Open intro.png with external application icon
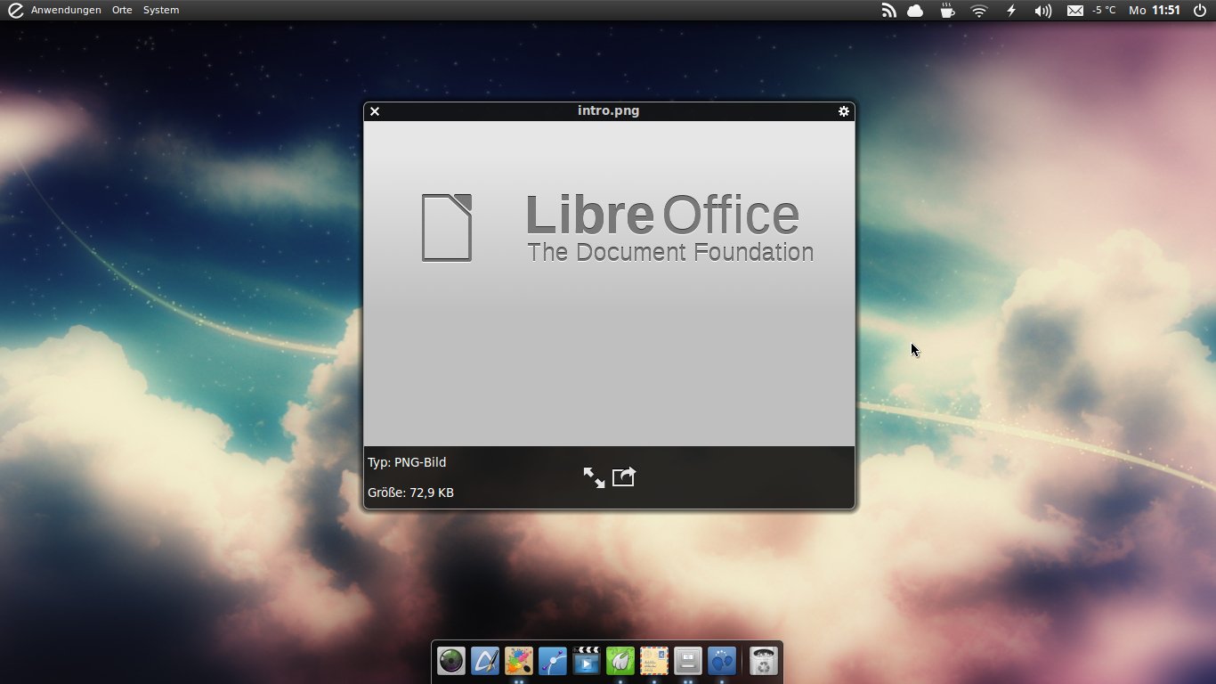The height and width of the screenshot is (684, 1216). pyautogui.click(x=624, y=476)
